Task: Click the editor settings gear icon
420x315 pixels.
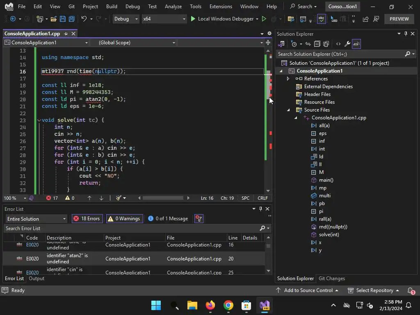Action: 269,34
